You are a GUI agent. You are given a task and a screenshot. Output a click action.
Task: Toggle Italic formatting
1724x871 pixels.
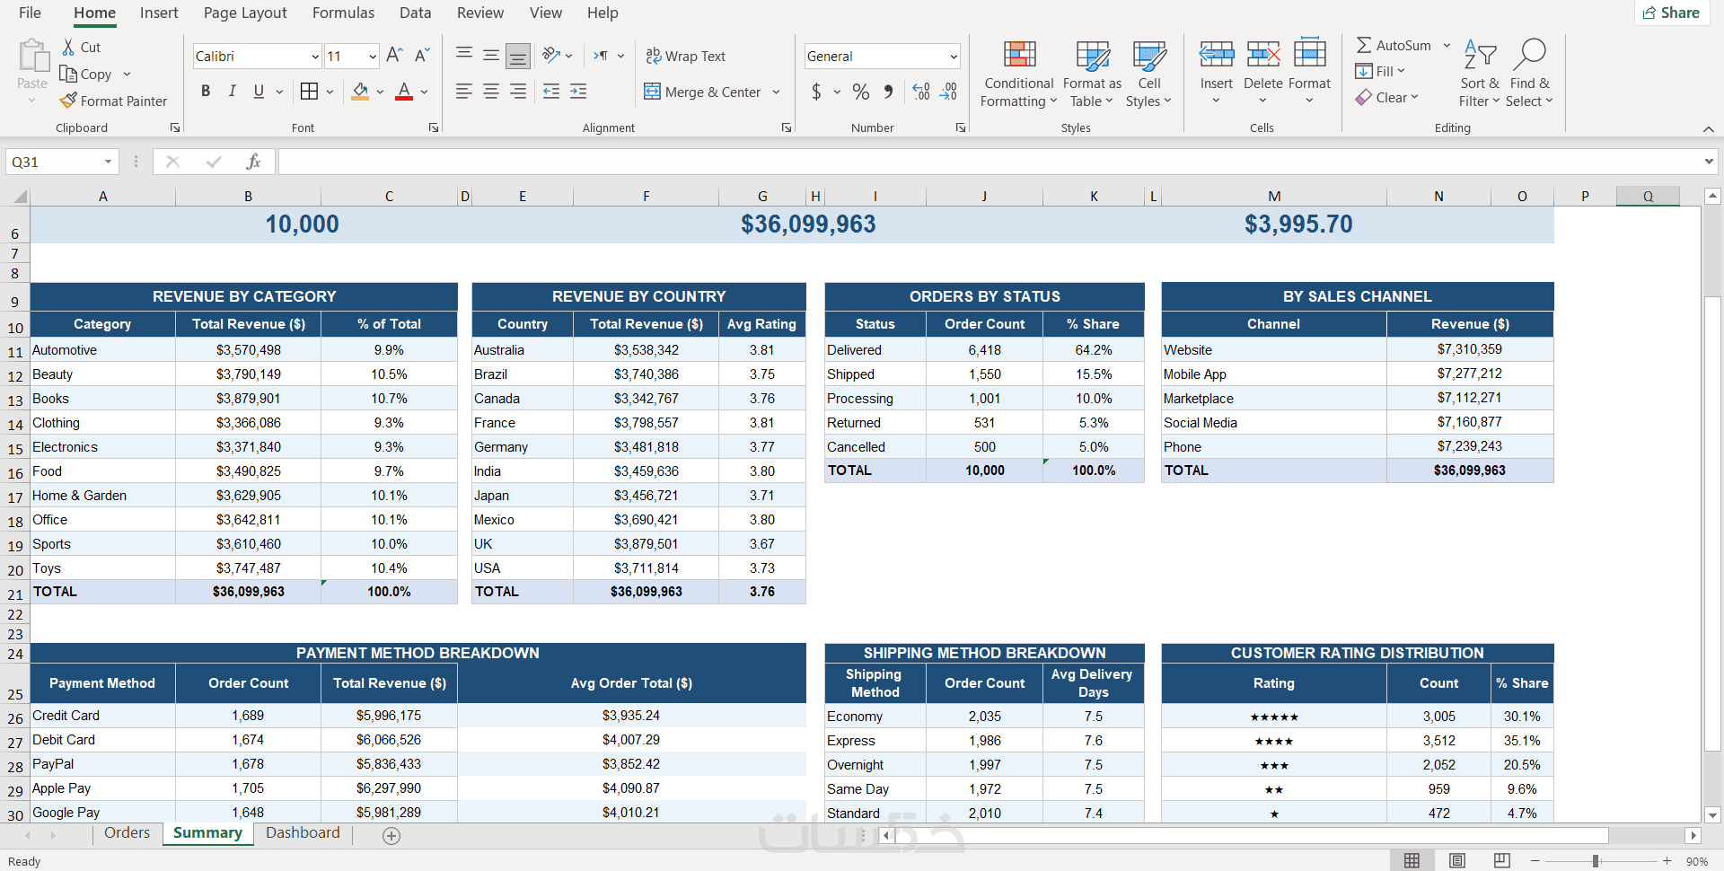coord(233,92)
